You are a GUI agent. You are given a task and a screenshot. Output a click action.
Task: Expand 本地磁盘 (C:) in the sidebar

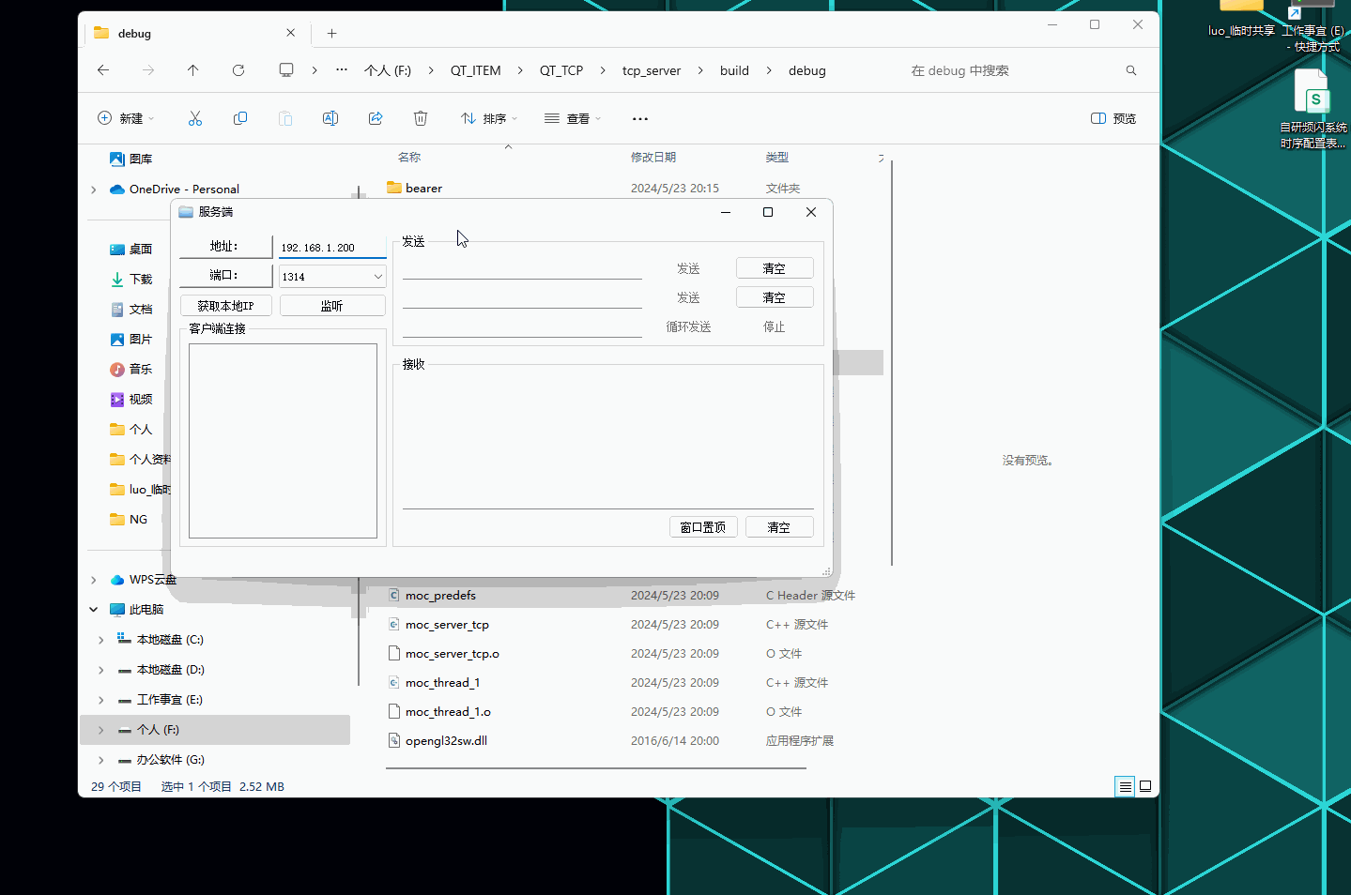tap(101, 640)
